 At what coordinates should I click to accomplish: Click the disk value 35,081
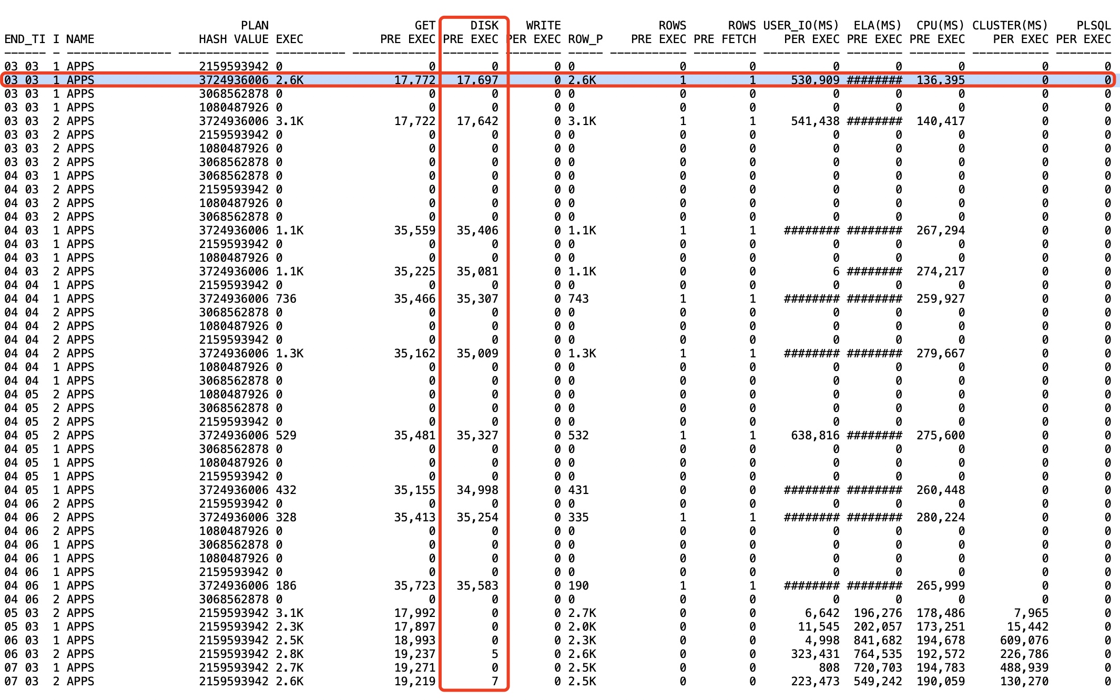pos(477,272)
